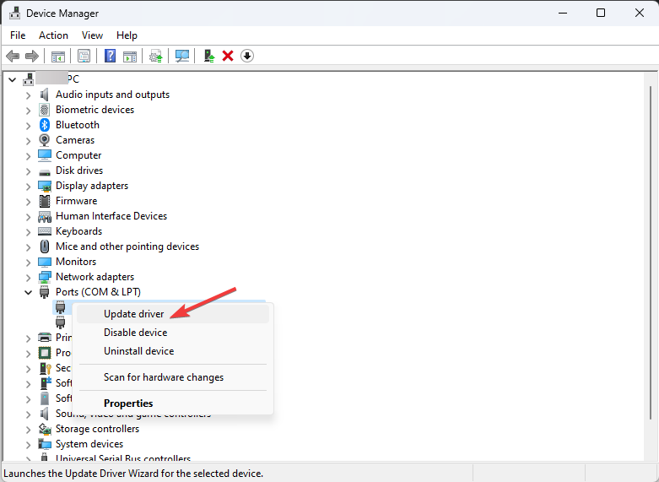Choose Uninstall device from the context menu
The height and width of the screenshot is (482, 659).
pos(173,351)
